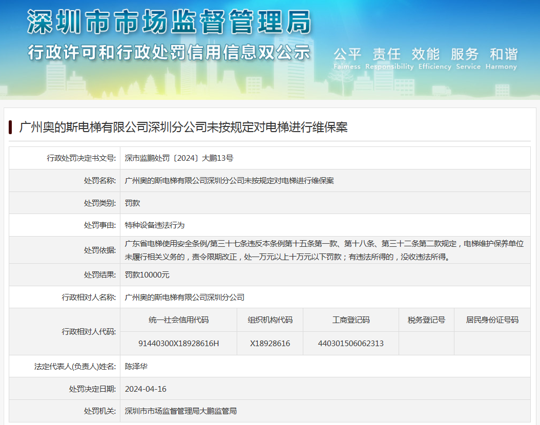Click the 处罚结果 row label
Image resolution: width=540 pixels, height=425 pixels.
[100, 275]
